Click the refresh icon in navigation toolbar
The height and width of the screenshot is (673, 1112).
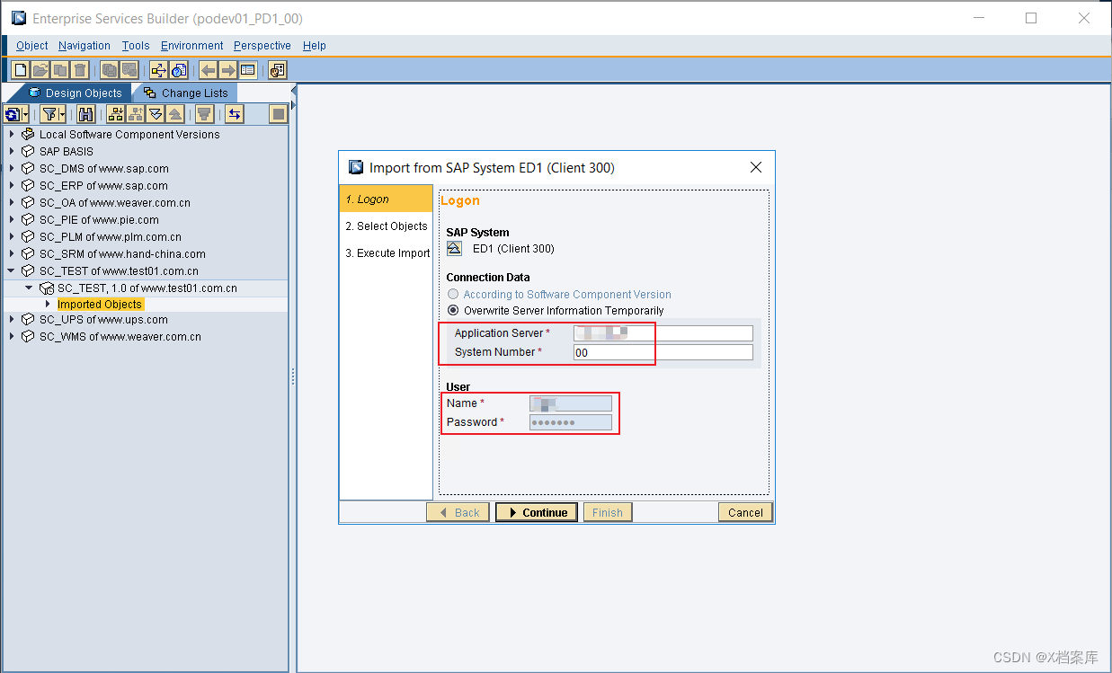pos(13,114)
